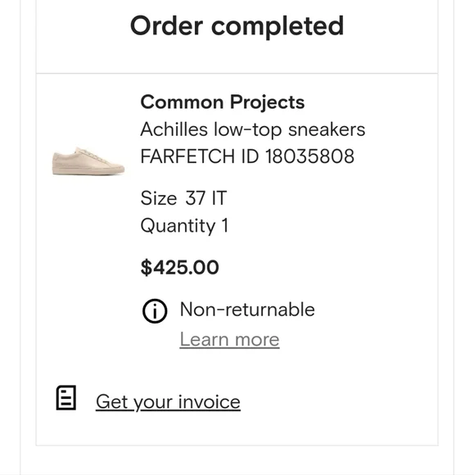The height and width of the screenshot is (475, 474).
Task: Click the Common Projects brand name
Action: pyautogui.click(x=223, y=102)
